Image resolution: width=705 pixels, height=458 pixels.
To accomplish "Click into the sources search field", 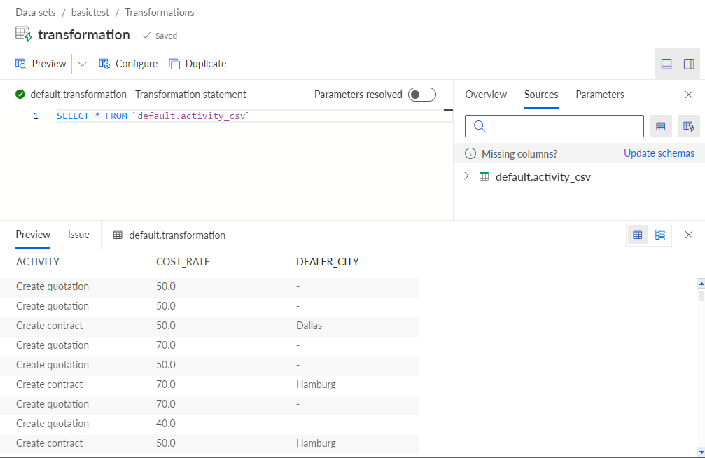I will point(554,126).
